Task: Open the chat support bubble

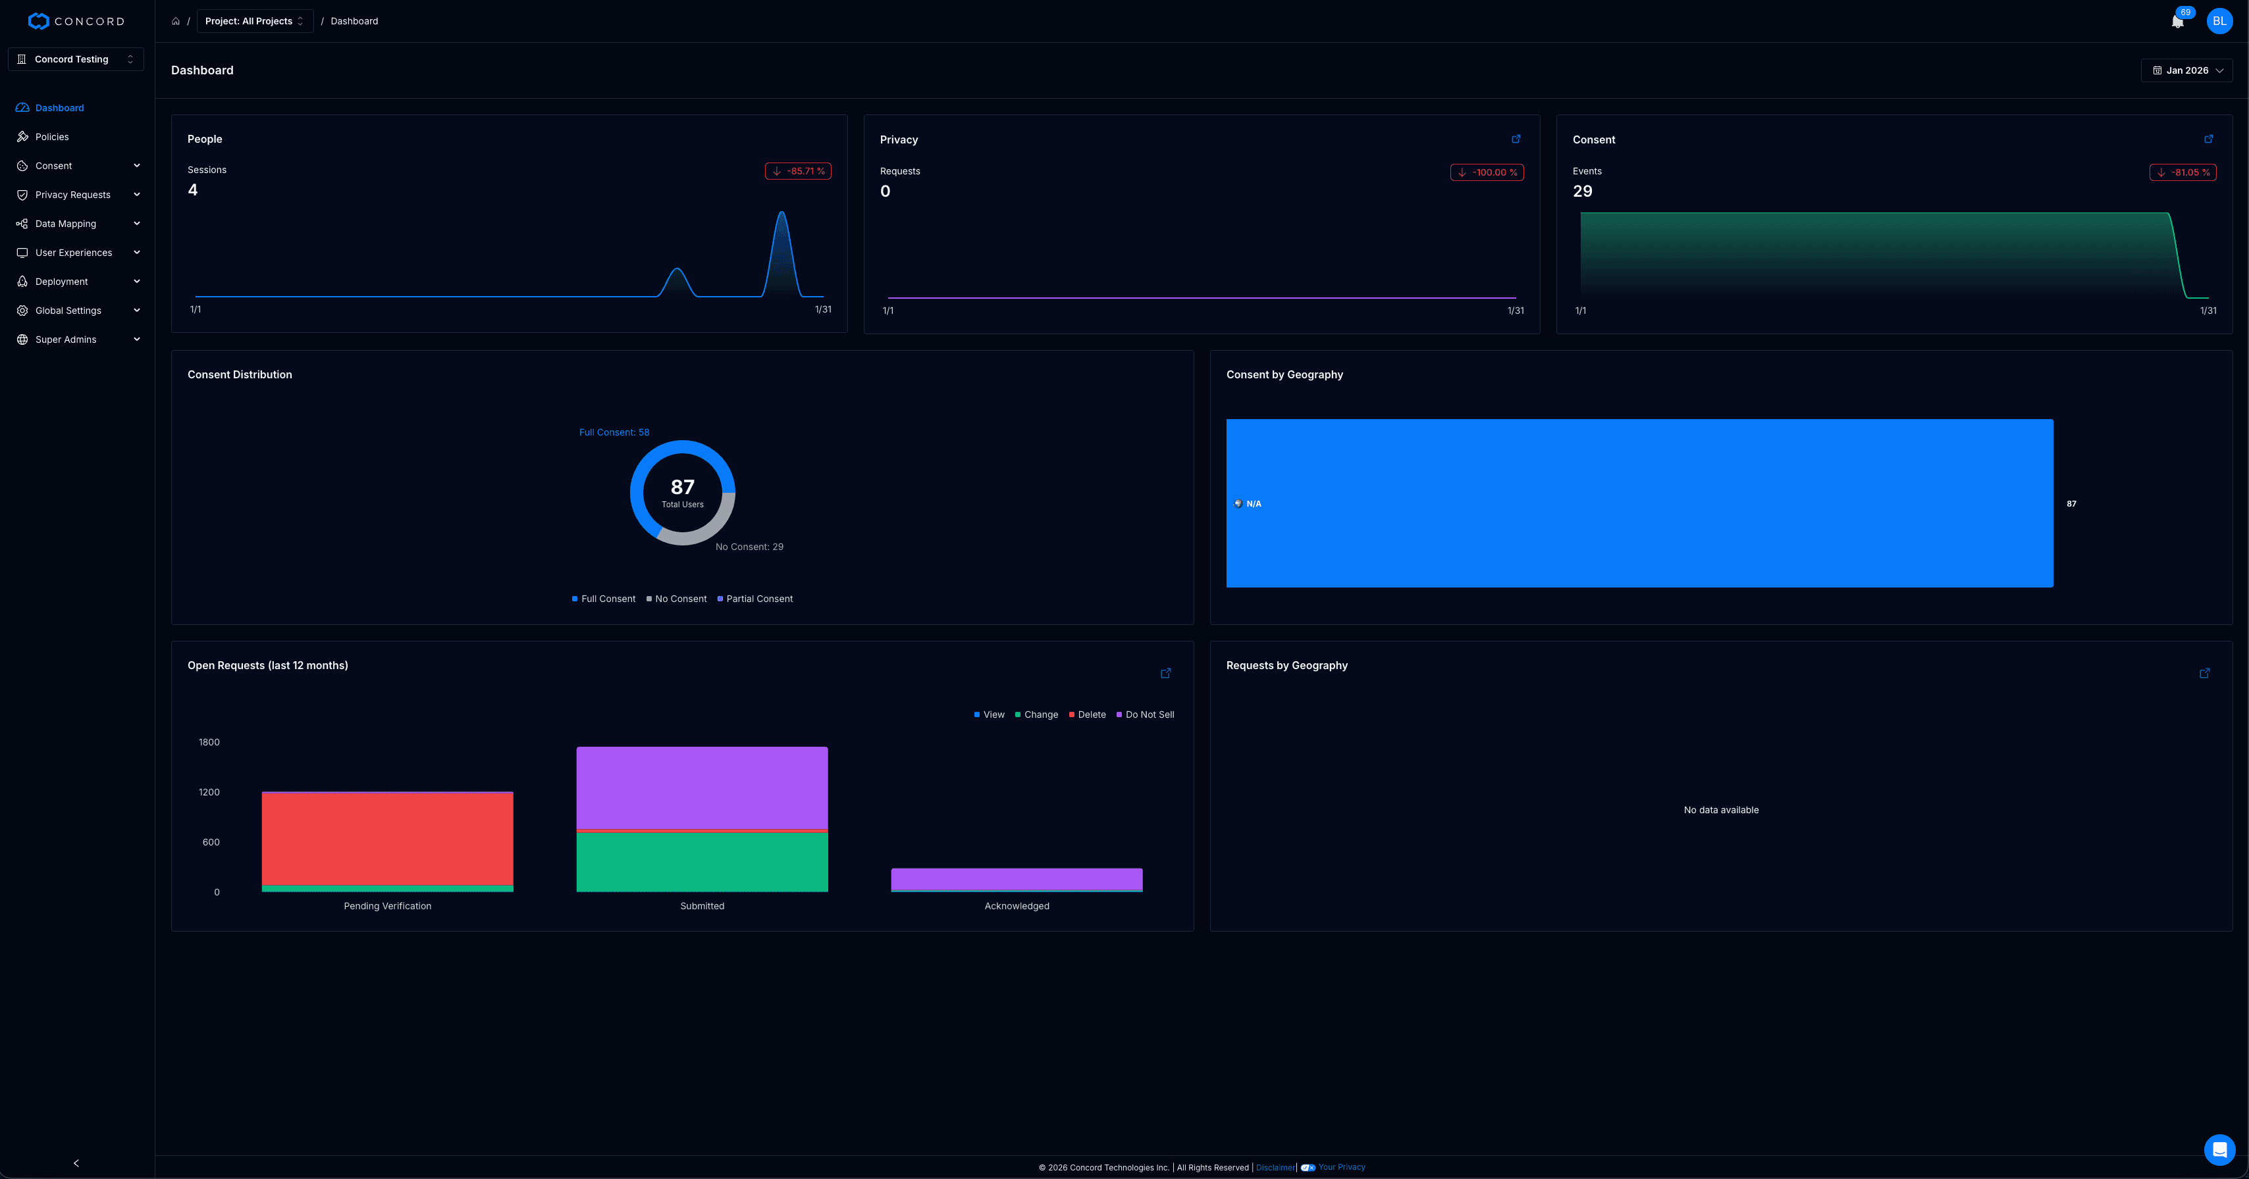Action: [2219, 1149]
